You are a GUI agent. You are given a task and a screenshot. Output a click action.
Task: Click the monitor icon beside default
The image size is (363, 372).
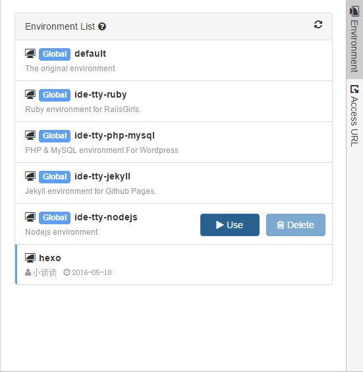click(x=30, y=53)
